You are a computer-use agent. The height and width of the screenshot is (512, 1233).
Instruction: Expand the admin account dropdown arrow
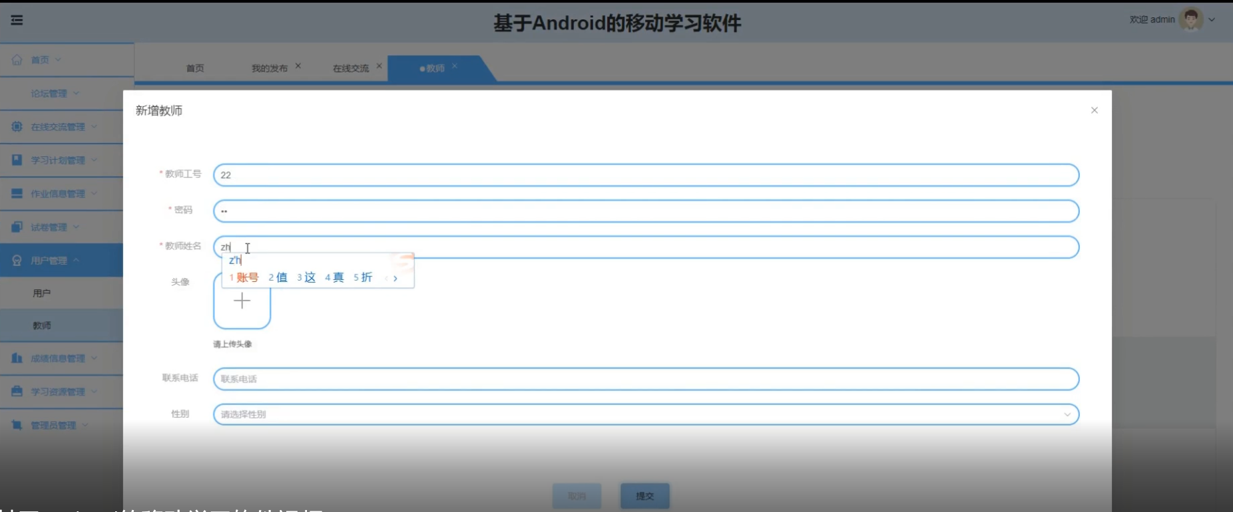1212,20
